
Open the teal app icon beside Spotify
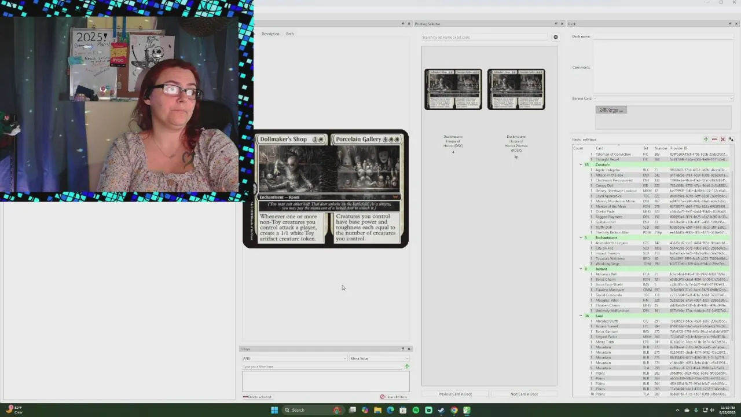pyautogui.click(x=428, y=410)
